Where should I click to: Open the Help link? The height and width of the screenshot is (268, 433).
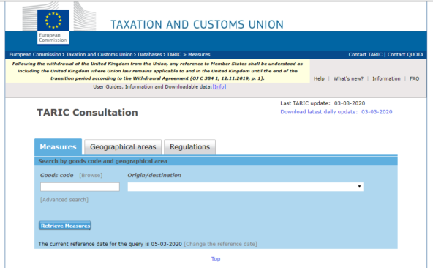319,78
